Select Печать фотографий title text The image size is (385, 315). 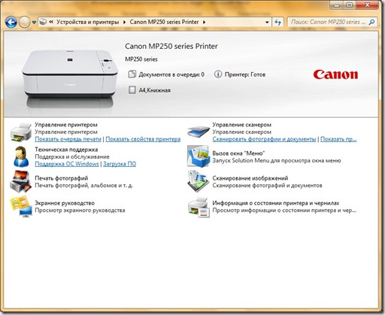62,178
